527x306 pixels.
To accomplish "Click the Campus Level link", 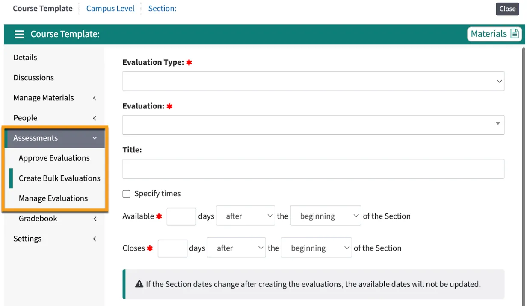I will pos(110,9).
